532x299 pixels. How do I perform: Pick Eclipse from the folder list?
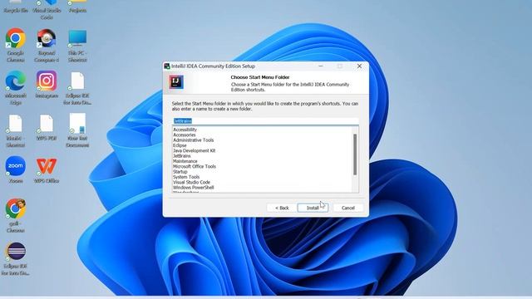coord(180,145)
